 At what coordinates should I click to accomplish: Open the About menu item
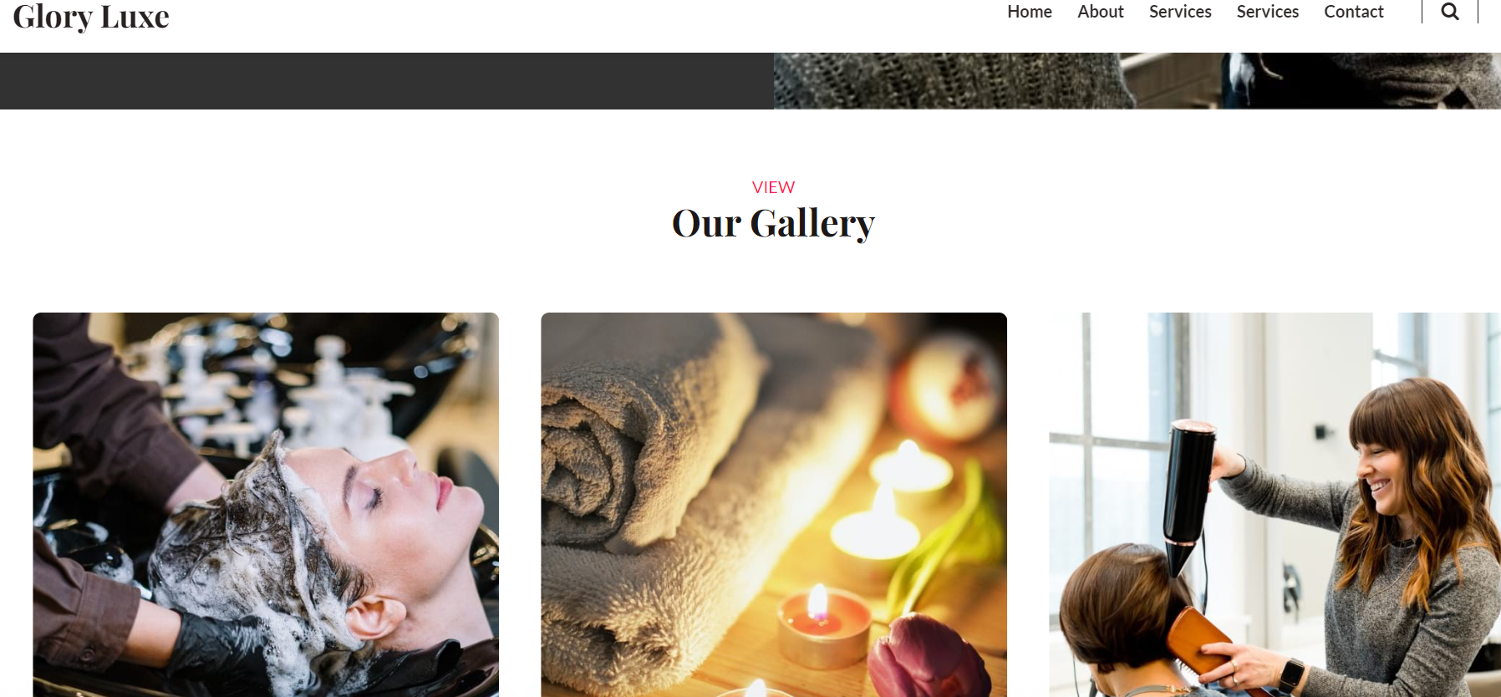click(1101, 12)
